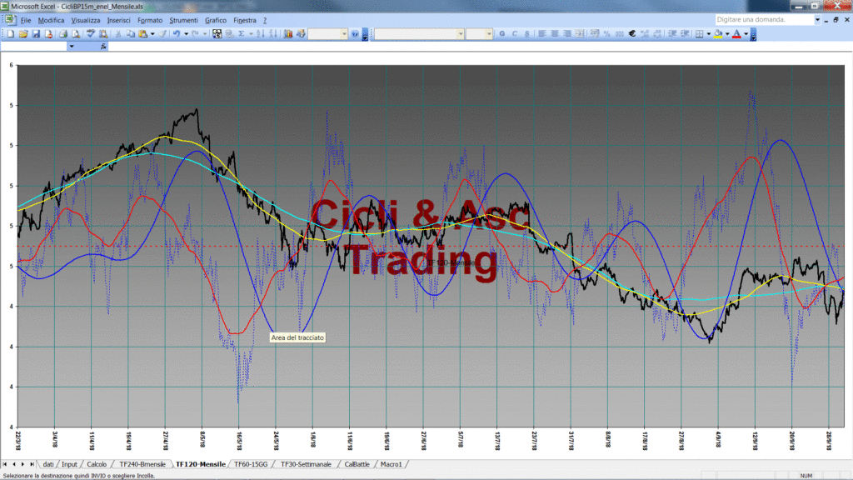Open the Grafico menu
Image resolution: width=853 pixels, height=480 pixels.
[216, 20]
